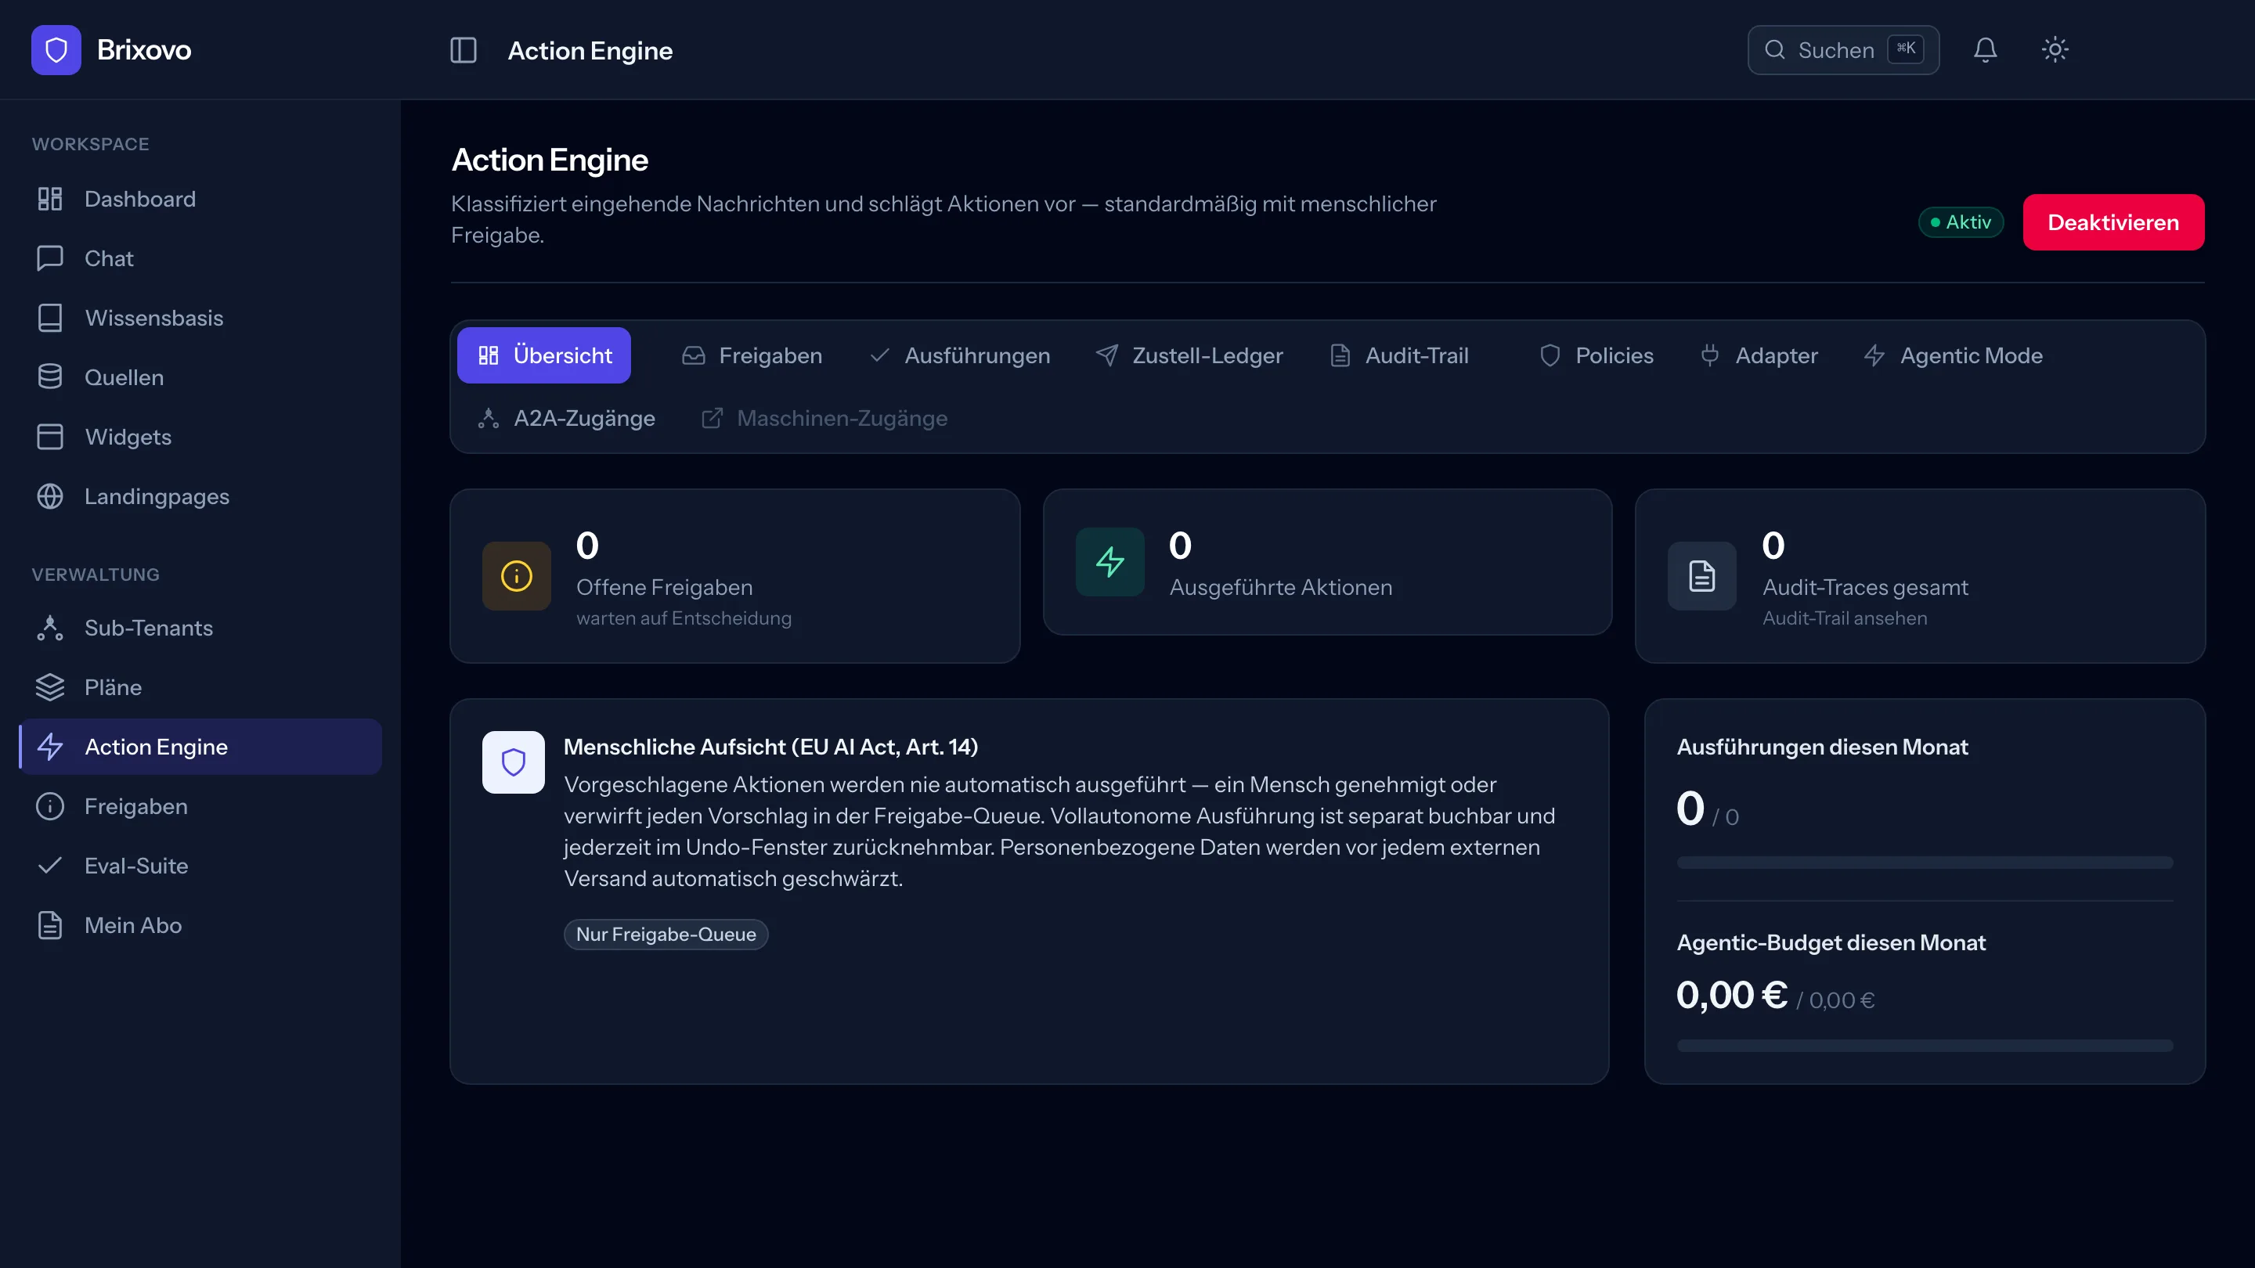The image size is (2255, 1268).
Task: Click the Agentic-Budget diesen Monat progress bar
Action: [x=1924, y=1046]
